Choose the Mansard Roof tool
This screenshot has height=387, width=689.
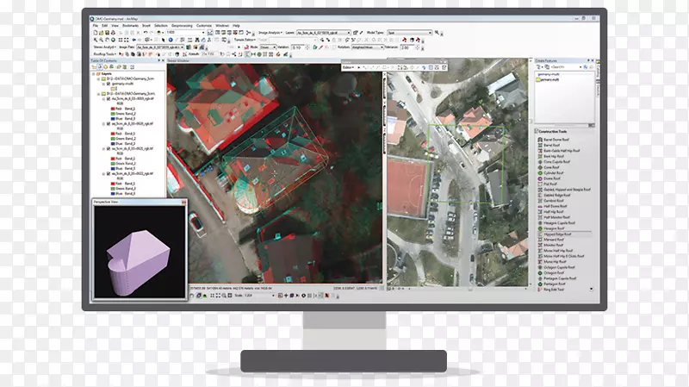pyautogui.click(x=551, y=238)
